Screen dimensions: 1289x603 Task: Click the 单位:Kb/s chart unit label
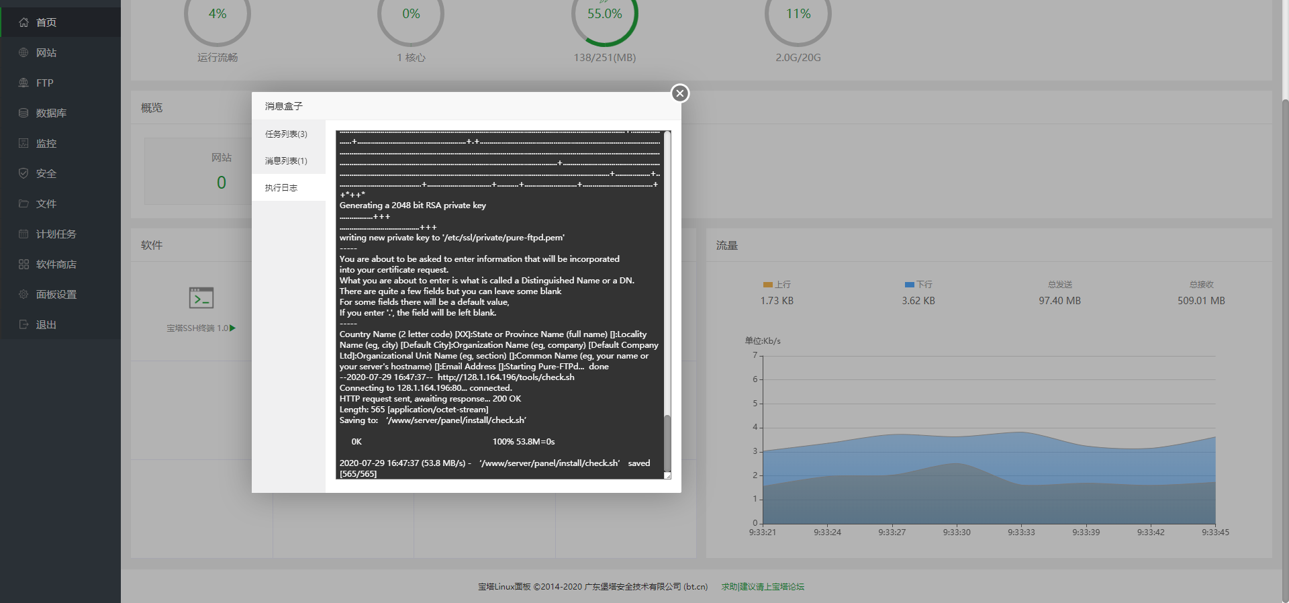pos(763,341)
